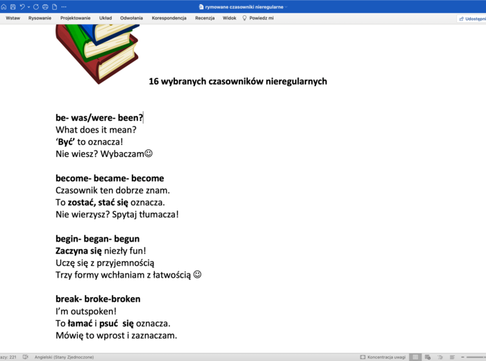
Task: Click the line 'Nie wierzysz? Spytaj tłumacza!'
Action: (x=117, y=215)
